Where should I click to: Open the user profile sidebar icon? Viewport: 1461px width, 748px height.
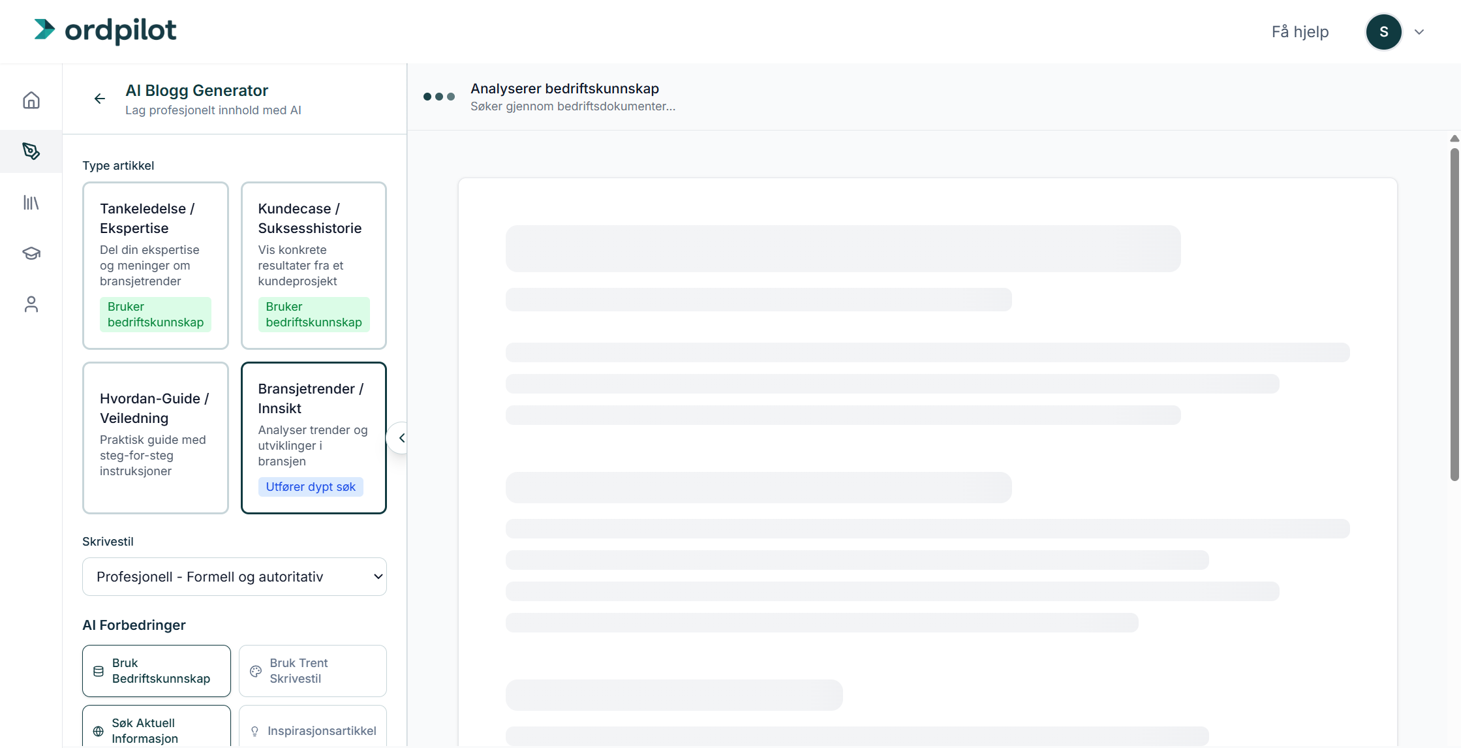pyautogui.click(x=31, y=304)
